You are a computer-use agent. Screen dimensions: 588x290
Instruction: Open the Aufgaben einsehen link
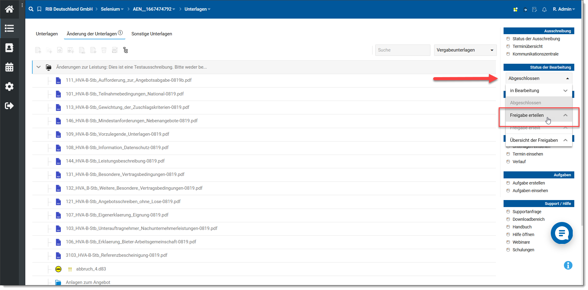coord(530,191)
